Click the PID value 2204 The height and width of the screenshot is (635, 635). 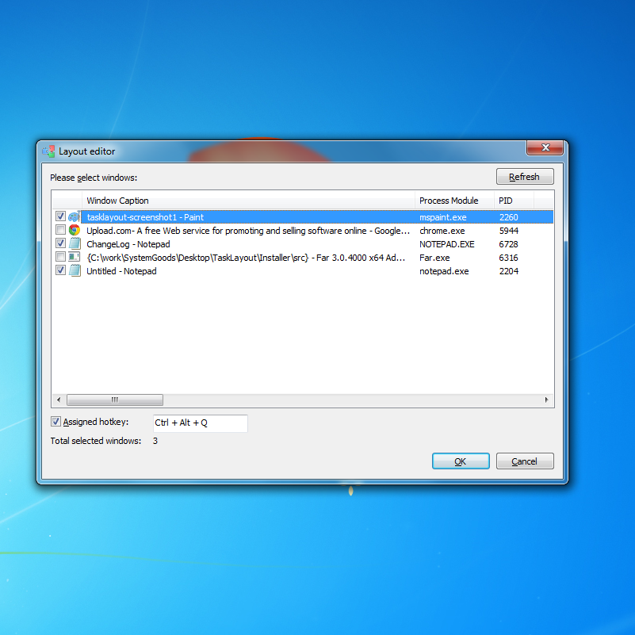click(x=509, y=271)
